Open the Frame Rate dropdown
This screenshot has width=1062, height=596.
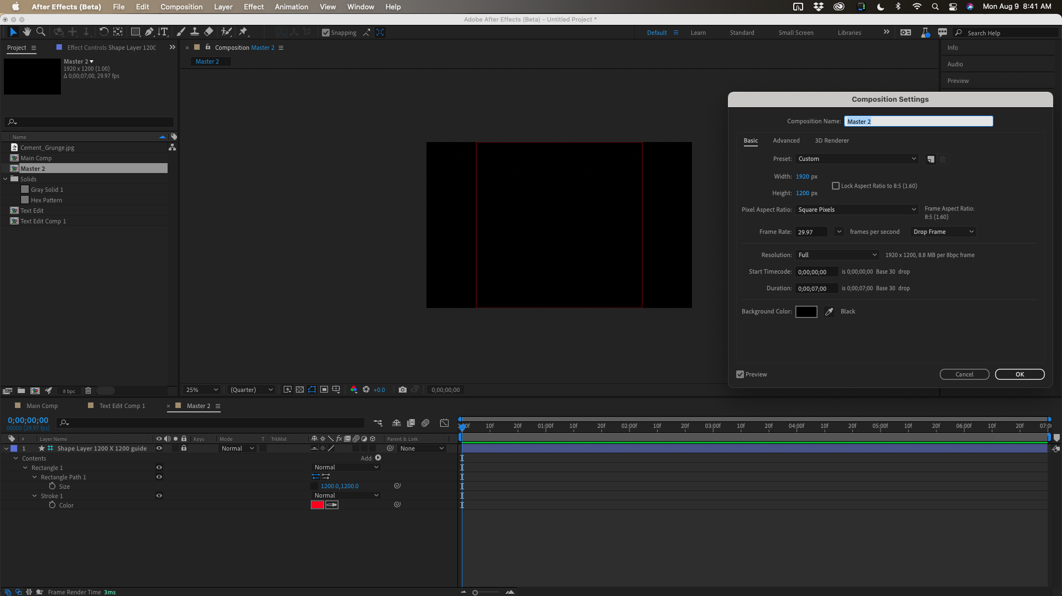(839, 232)
